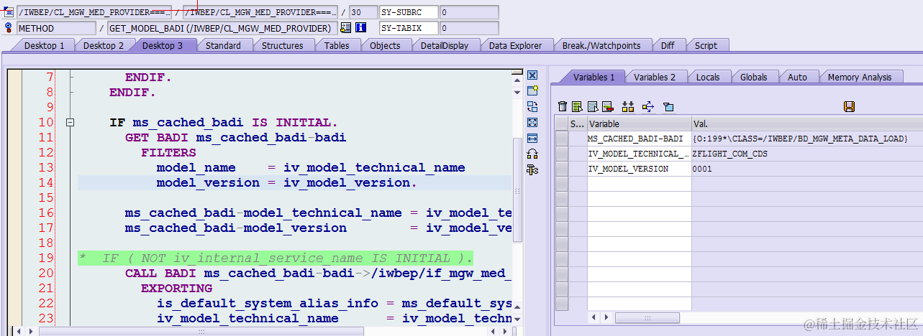Click the signpost icon in vertical toolbar

pyautogui.click(x=532, y=169)
